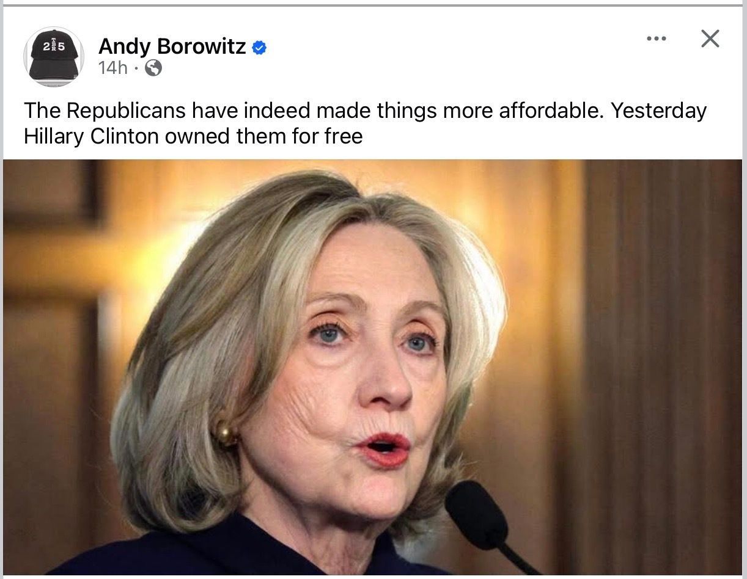Click the "25" logo on the avatar cap
Screen dimensions: 747x579
pyautogui.click(x=54, y=46)
